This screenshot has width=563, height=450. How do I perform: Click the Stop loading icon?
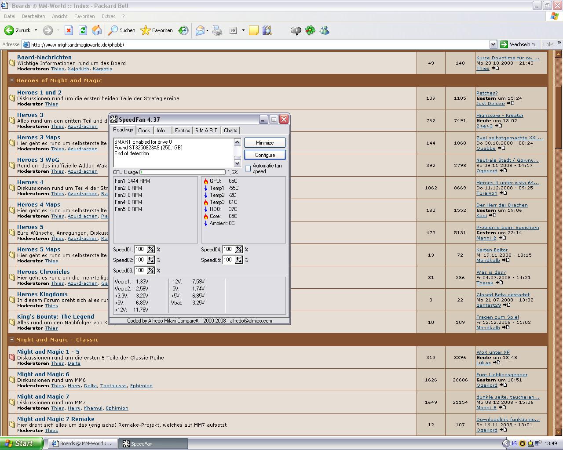(69, 30)
